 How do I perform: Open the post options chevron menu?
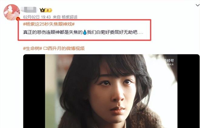coord(198,5)
